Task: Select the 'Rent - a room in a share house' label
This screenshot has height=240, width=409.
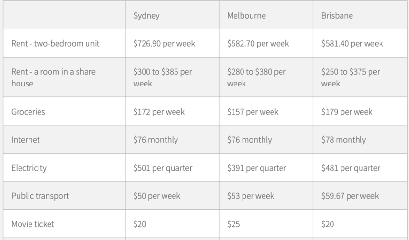Action: click(x=53, y=77)
